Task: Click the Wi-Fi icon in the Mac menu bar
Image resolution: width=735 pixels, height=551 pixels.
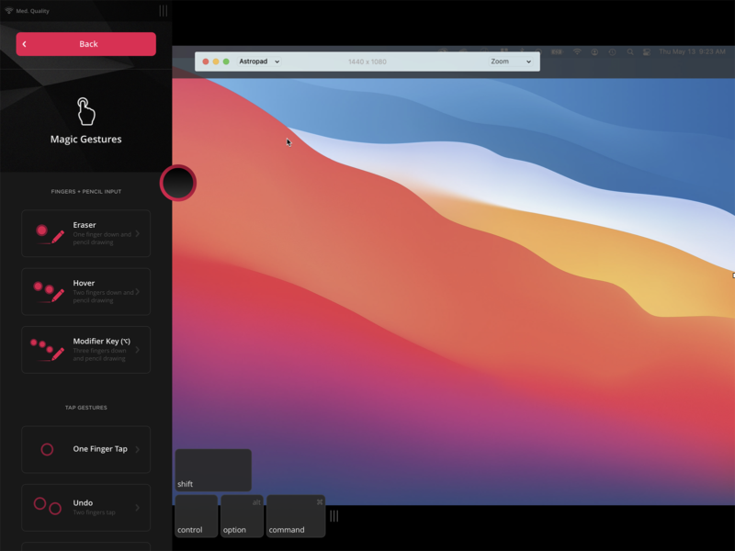Action: point(577,51)
